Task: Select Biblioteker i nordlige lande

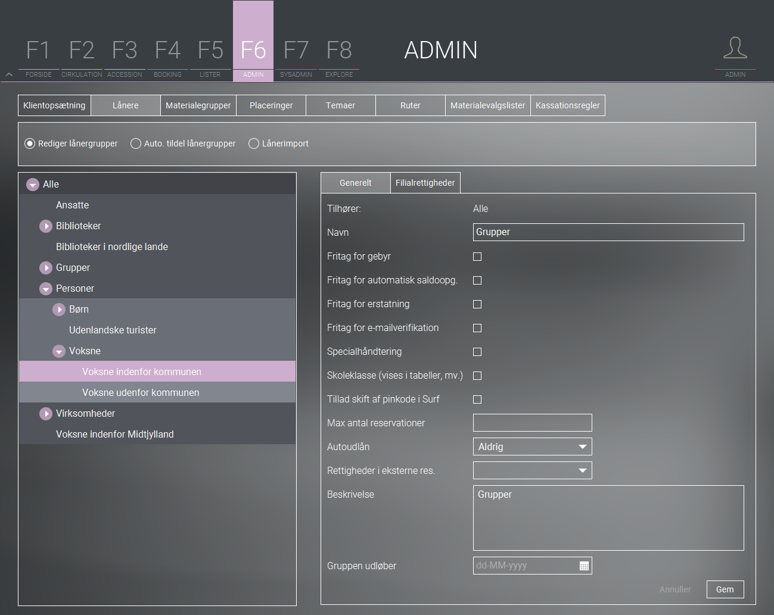Action: (x=157, y=246)
